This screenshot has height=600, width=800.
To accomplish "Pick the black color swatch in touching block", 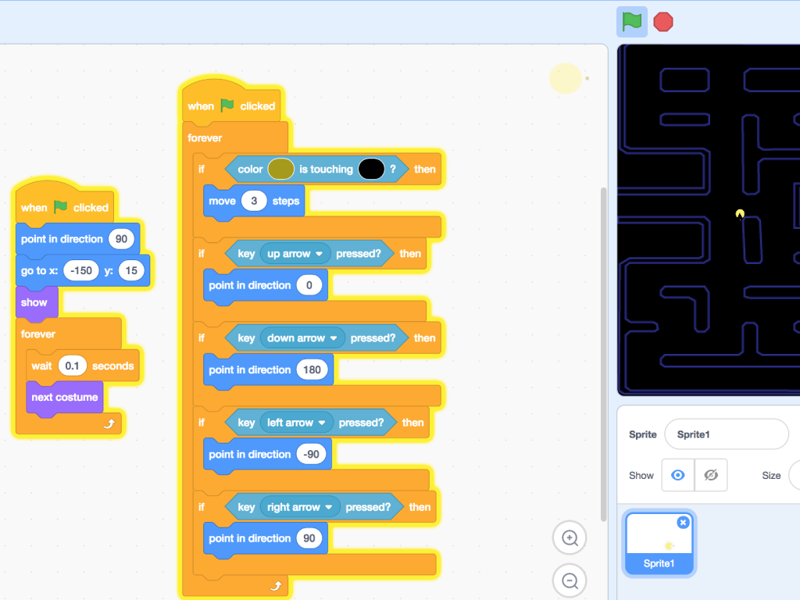I will coord(371,169).
